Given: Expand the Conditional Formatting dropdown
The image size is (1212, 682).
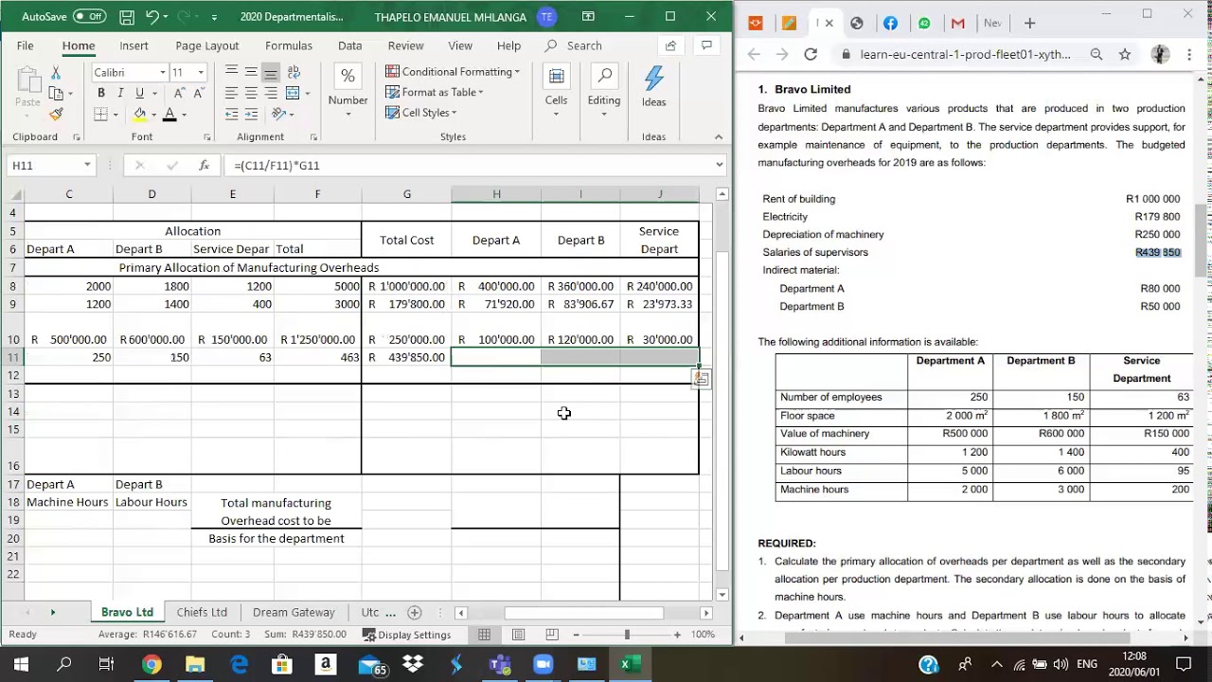Looking at the screenshot, I should [x=453, y=72].
